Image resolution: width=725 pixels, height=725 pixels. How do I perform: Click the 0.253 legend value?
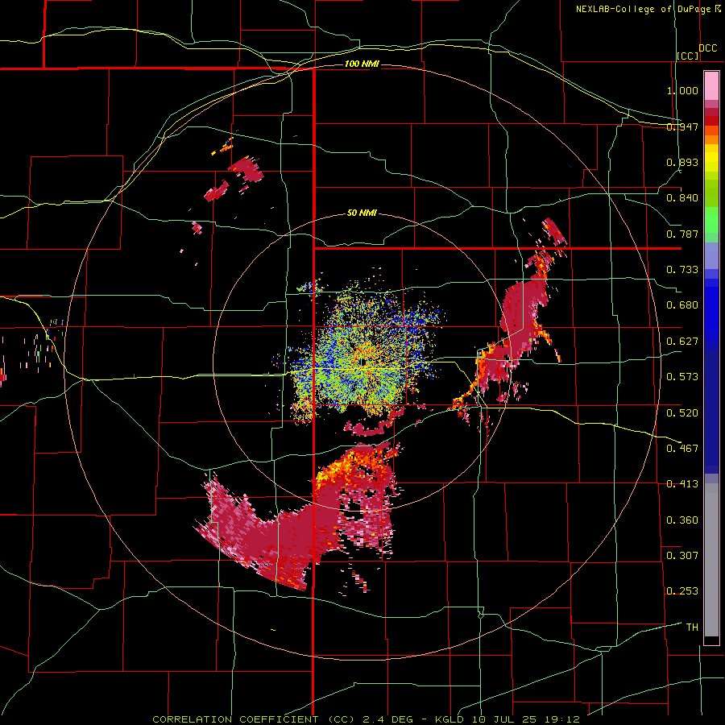click(682, 591)
